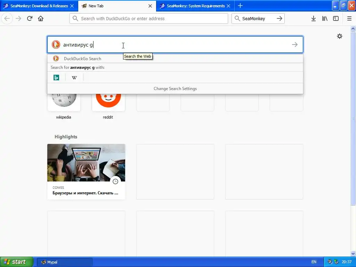This screenshot has width=356, height=267.
Task: Click the system clock 20:37
Action: [x=347, y=262]
